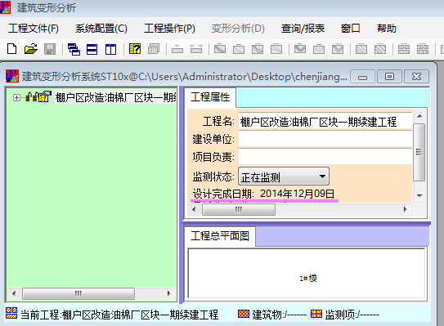The width and height of the screenshot is (444, 326).
Task: Expand the 棚户区改造油棉厂区块 tree node
Action: click(x=16, y=97)
